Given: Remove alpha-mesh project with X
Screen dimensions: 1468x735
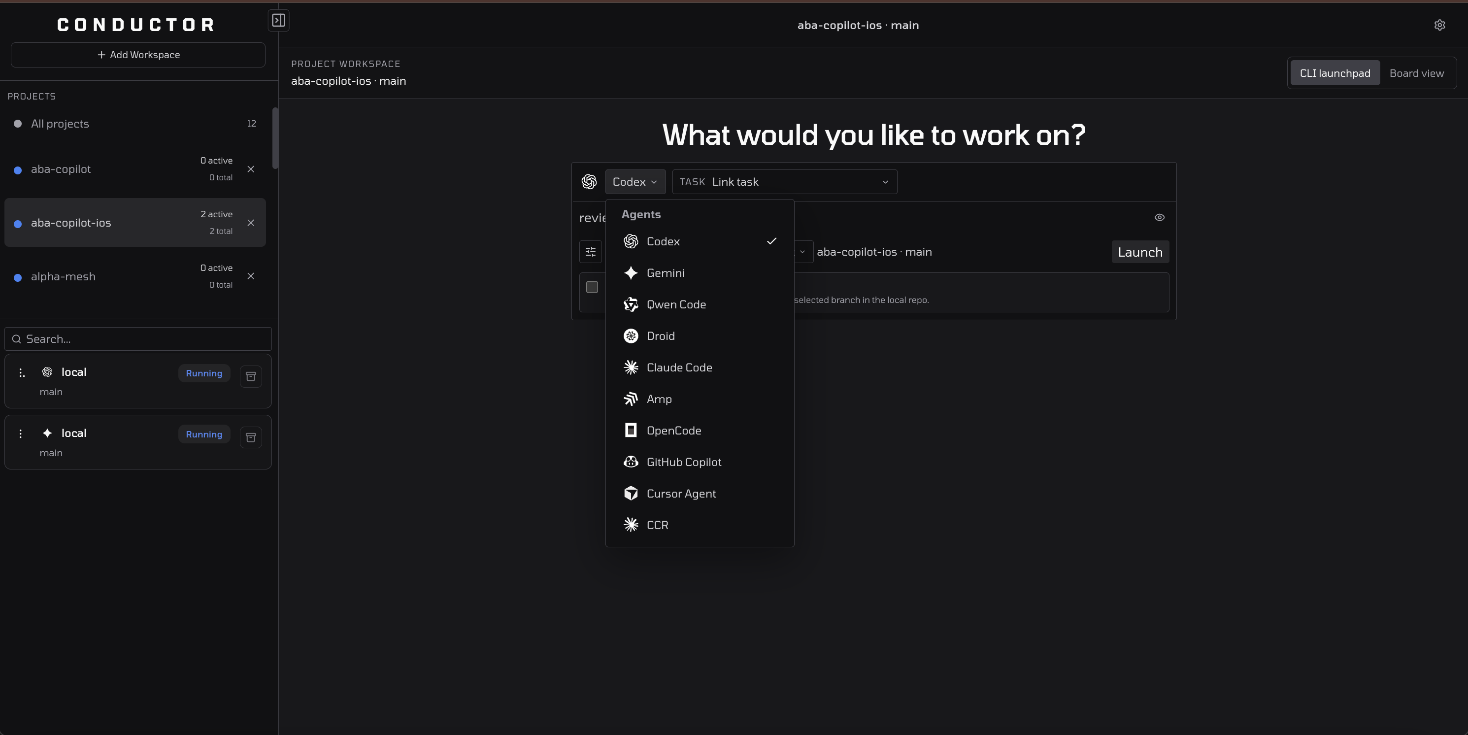Looking at the screenshot, I should [251, 276].
